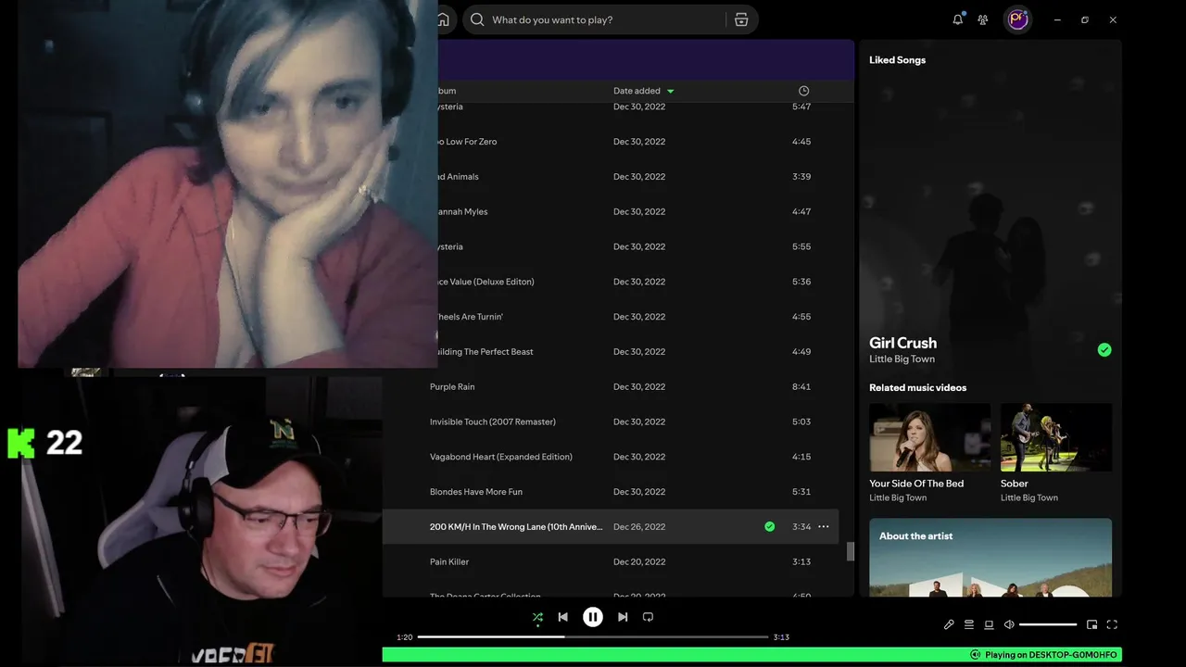Click 5:03 duration for Invisible Touch
The image size is (1186, 667).
click(801, 422)
